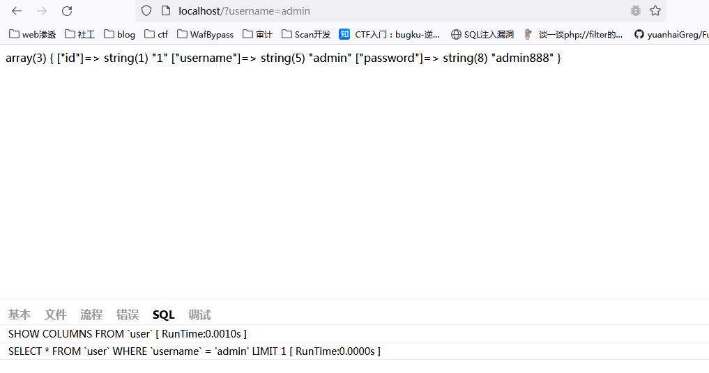The height and width of the screenshot is (373, 709).
Task: Click the array(3) var_dump output text
Action: [x=283, y=58]
